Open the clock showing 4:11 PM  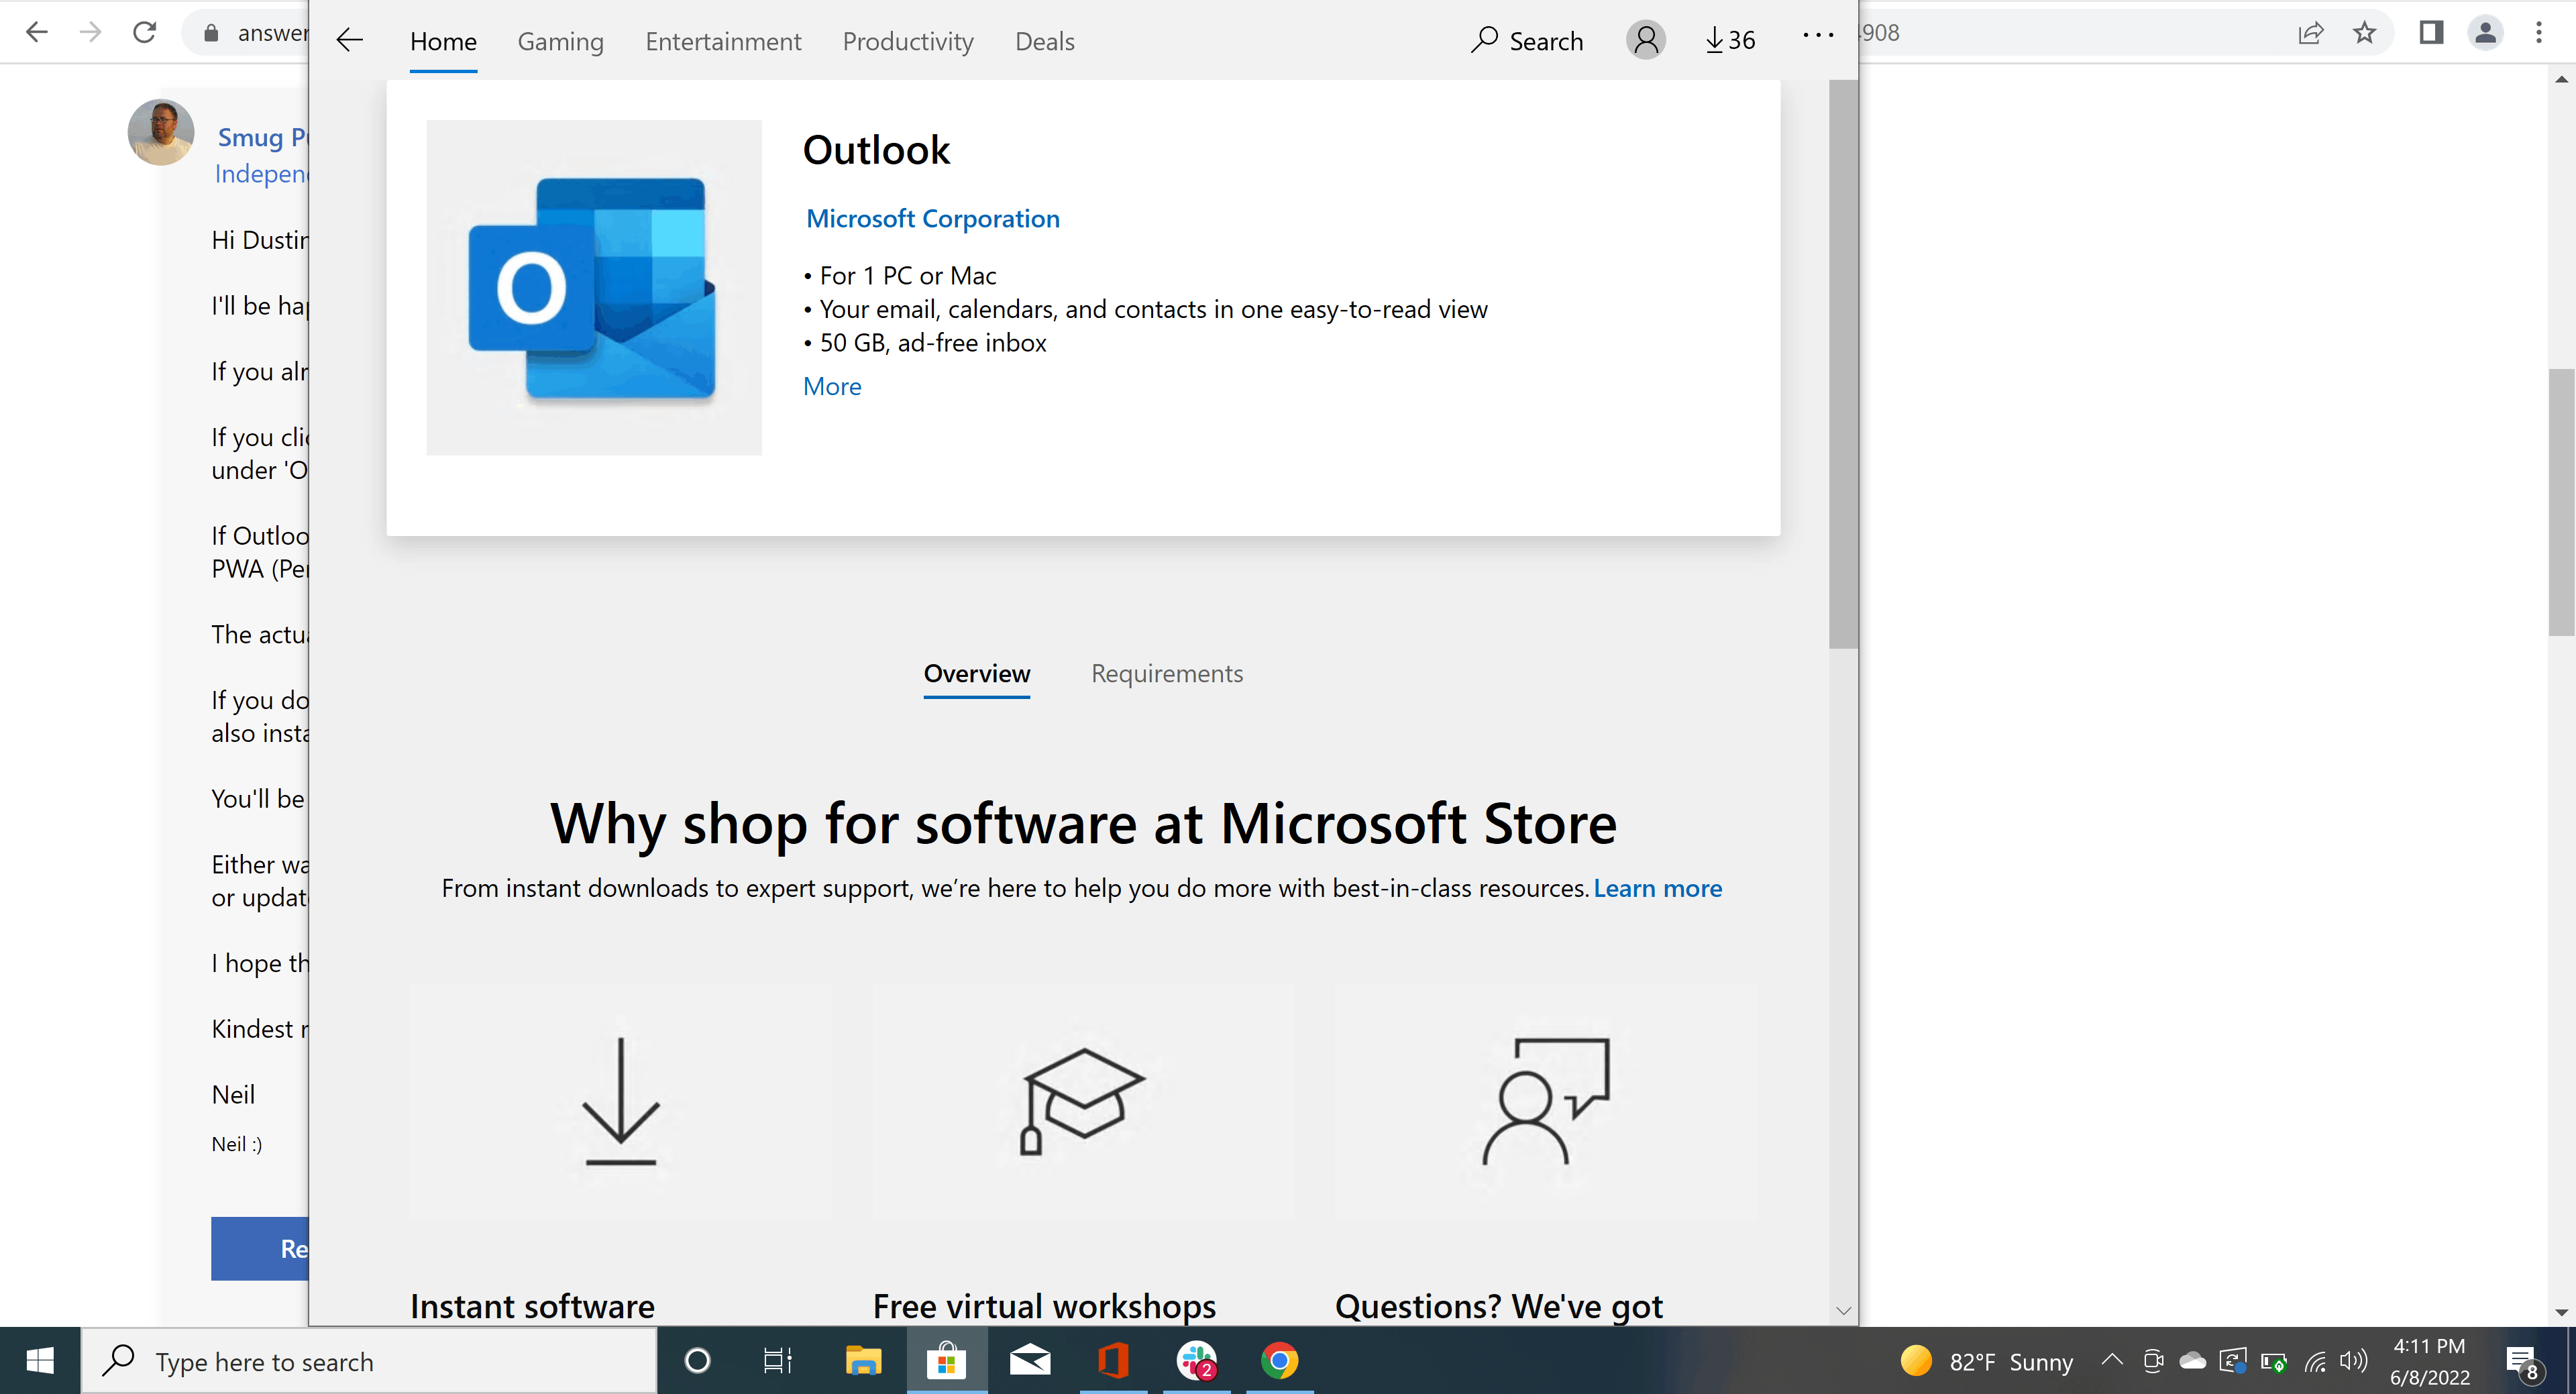(2430, 1361)
